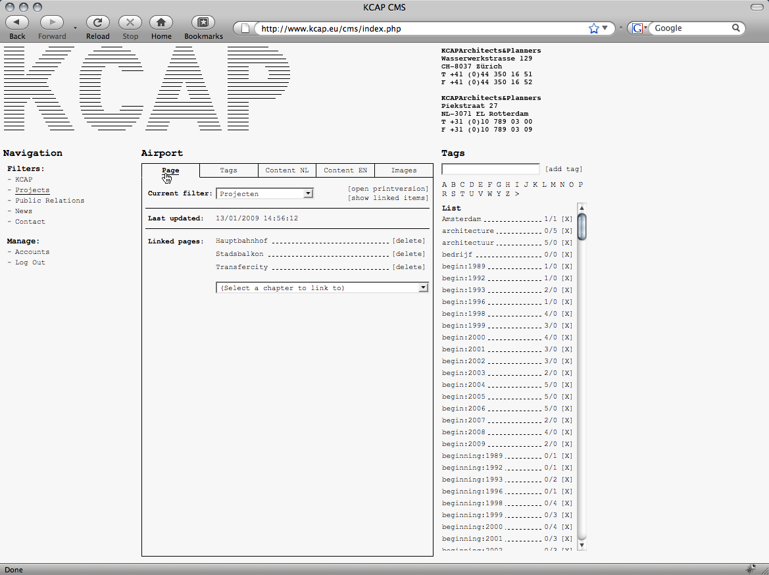769x575 pixels.
Task: Click the search magnifier icon
Action: click(x=736, y=28)
